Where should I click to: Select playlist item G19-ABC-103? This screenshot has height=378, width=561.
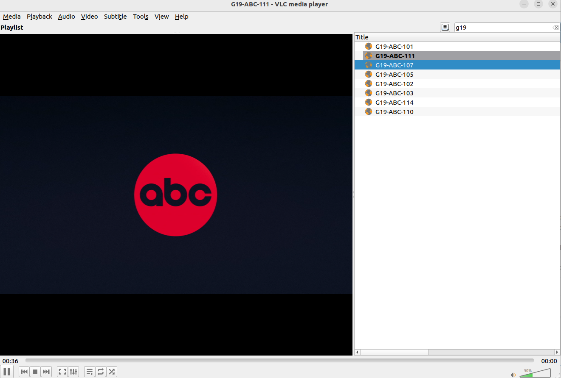point(457,93)
